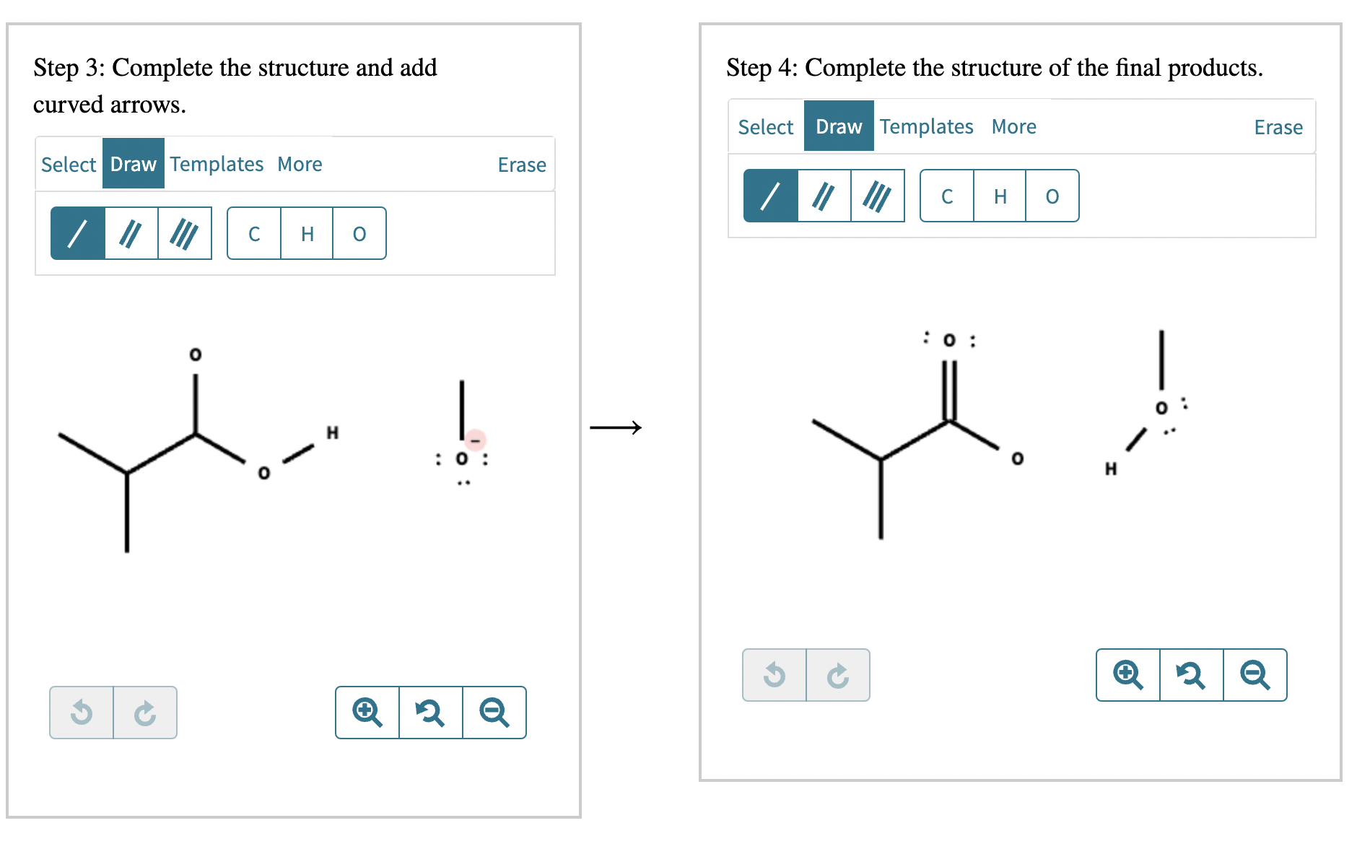The height and width of the screenshot is (849, 1357).
Task: Zoom out on Step 3 canvas
Action: click(x=494, y=713)
